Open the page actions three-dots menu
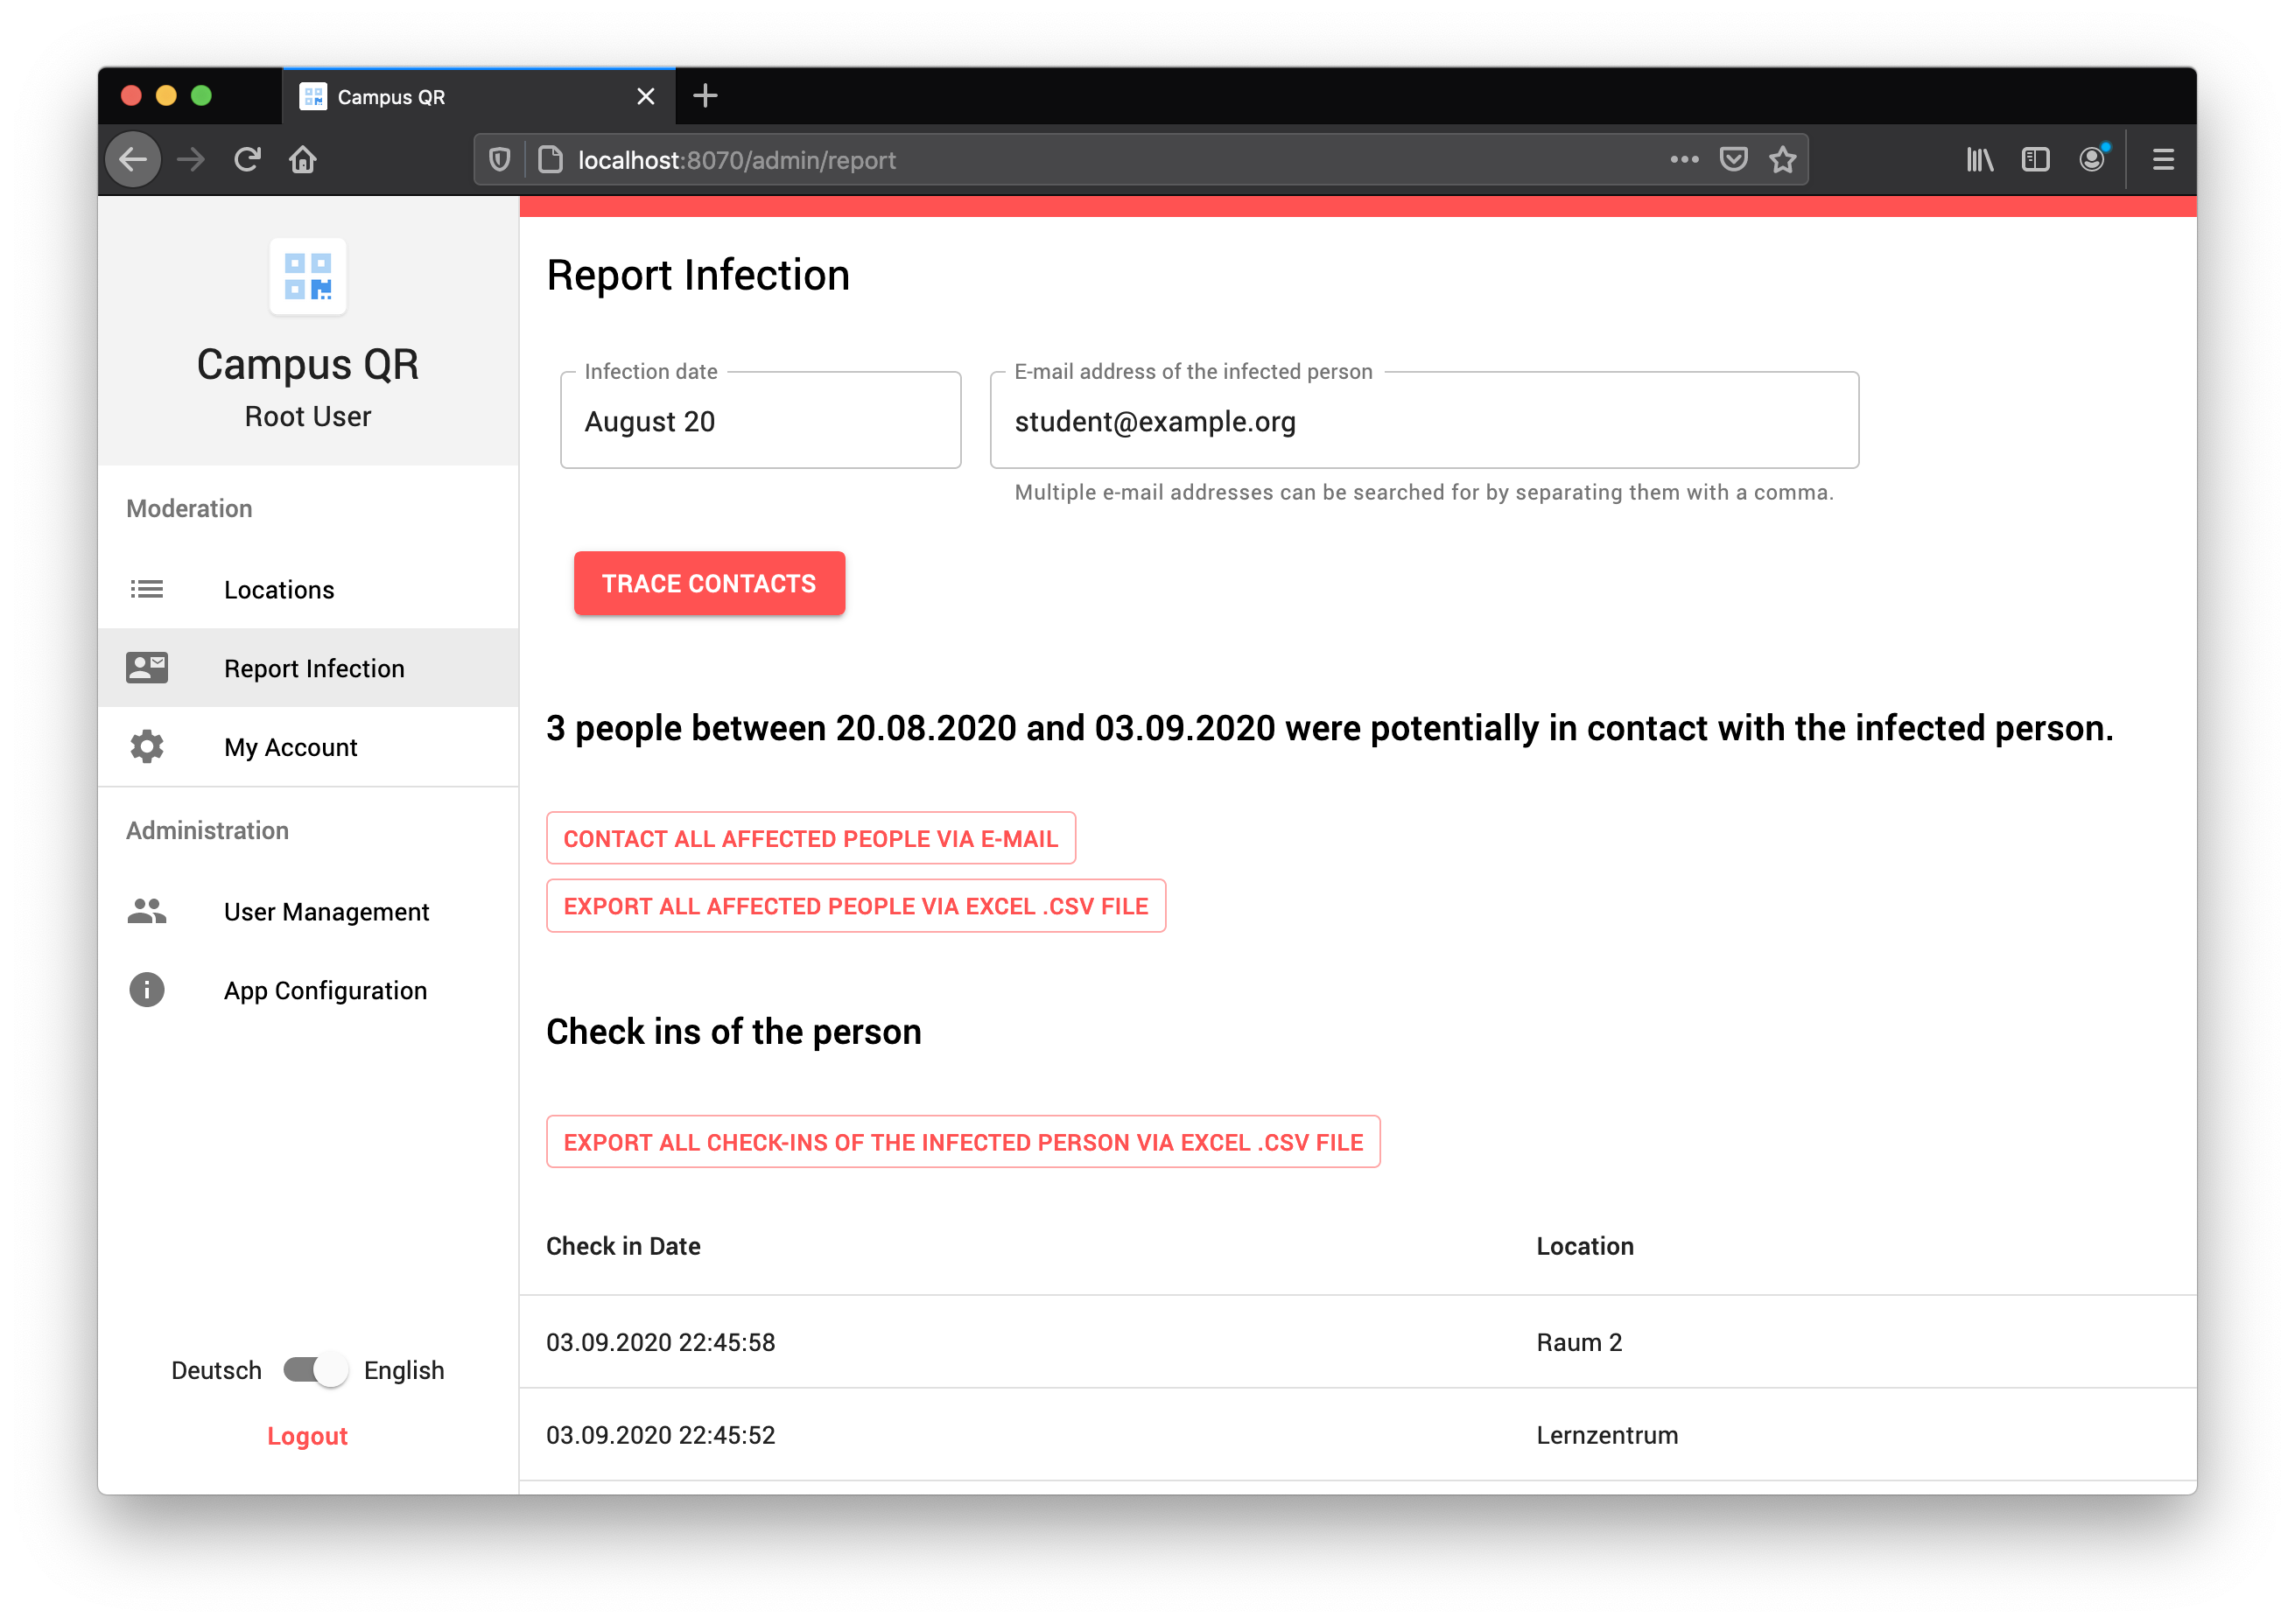Image resolution: width=2295 pixels, height=1624 pixels. pyautogui.click(x=1684, y=160)
